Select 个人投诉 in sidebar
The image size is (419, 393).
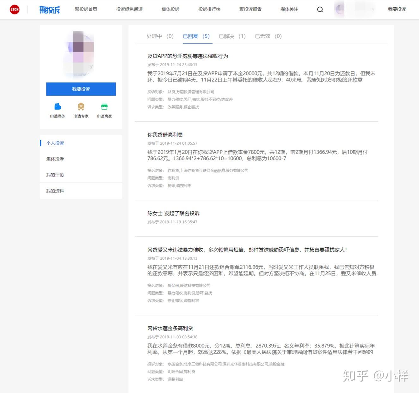click(x=55, y=143)
